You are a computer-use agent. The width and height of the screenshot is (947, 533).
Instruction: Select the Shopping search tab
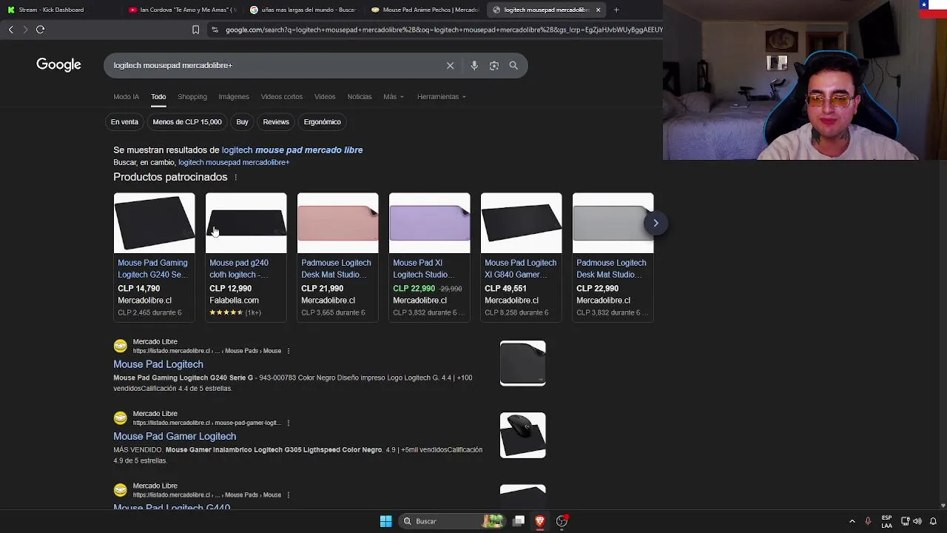coord(192,97)
